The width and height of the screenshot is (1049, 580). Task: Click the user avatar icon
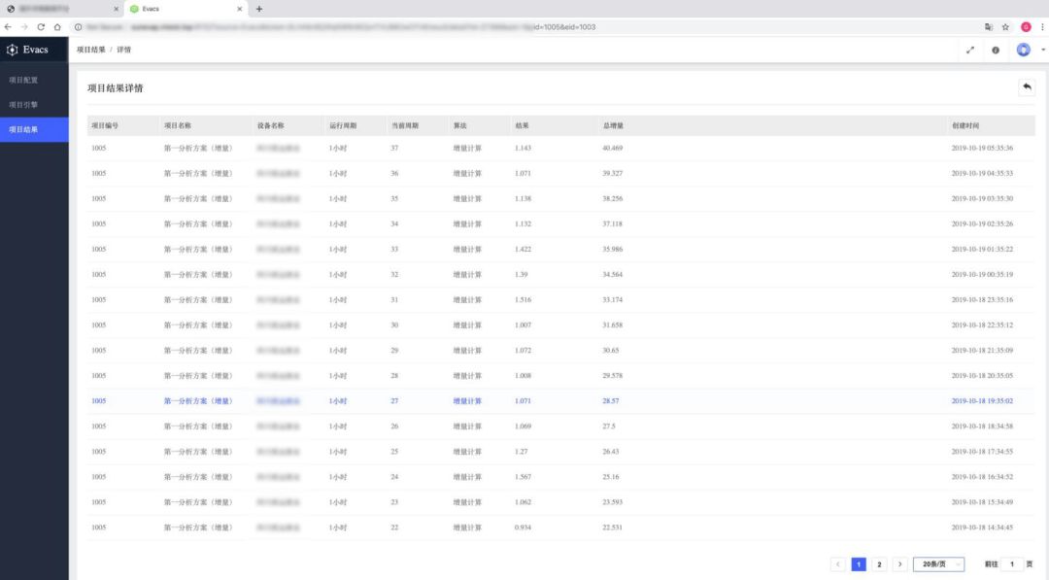(1023, 50)
